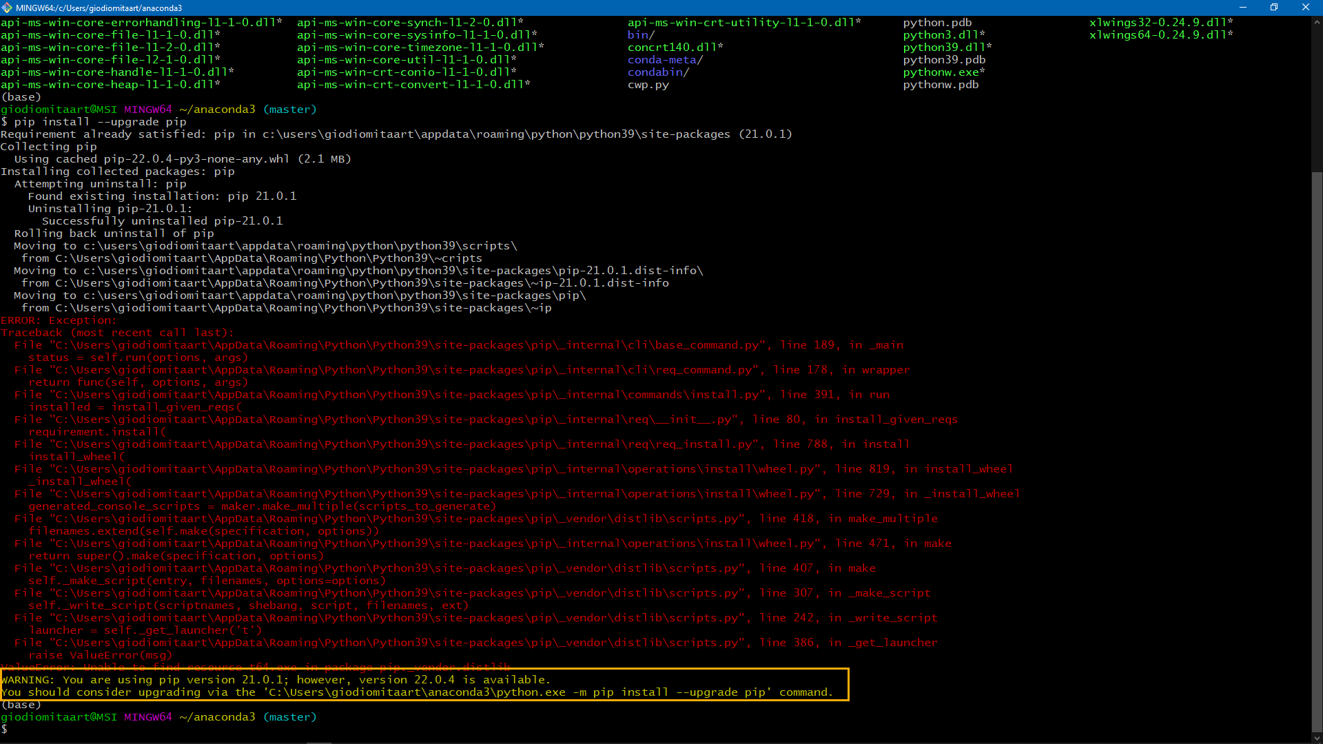Restore down the terminal window
This screenshot has height=744, width=1323.
click(x=1274, y=8)
